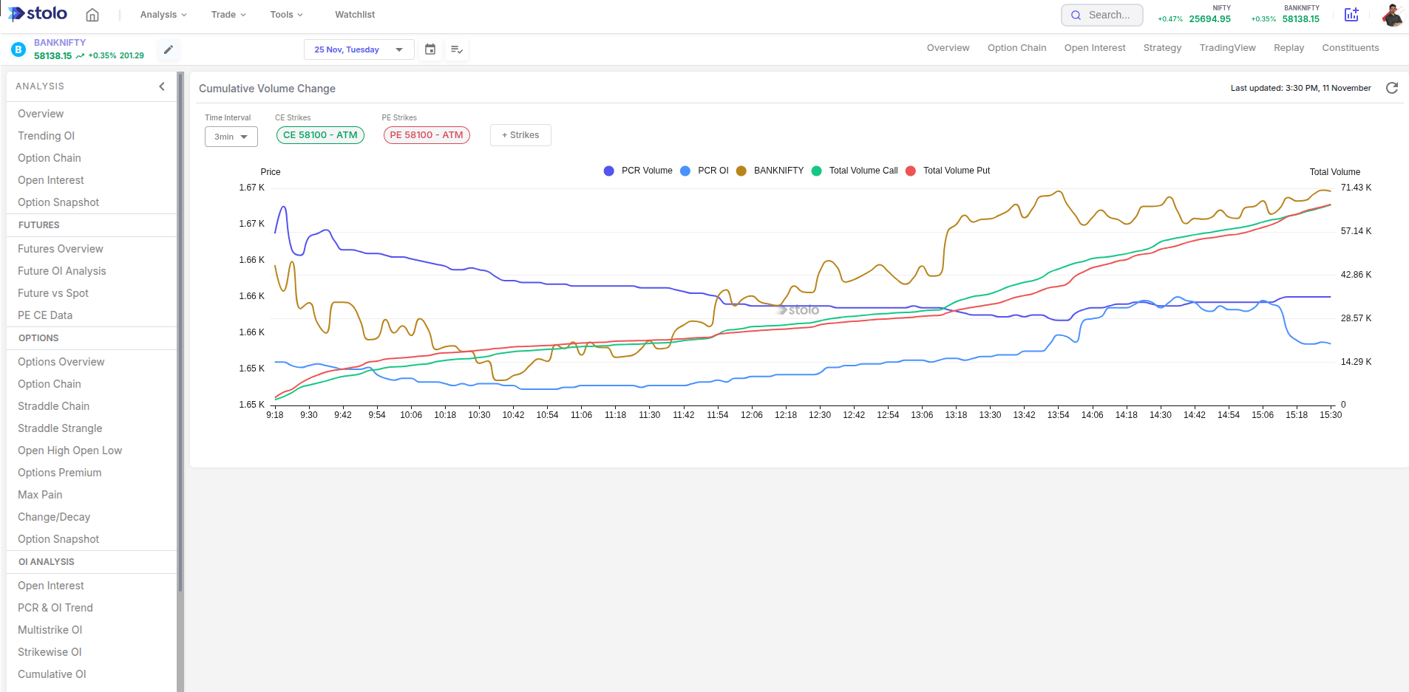Viewport: 1409px width, 692px height.
Task: Collapse the Analysis sidebar with the chevron
Action: coord(162,86)
